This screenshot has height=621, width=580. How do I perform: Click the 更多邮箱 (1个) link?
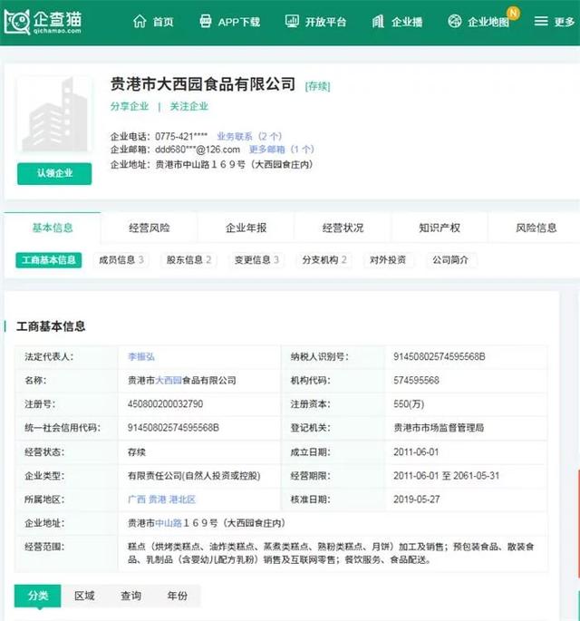282,150
